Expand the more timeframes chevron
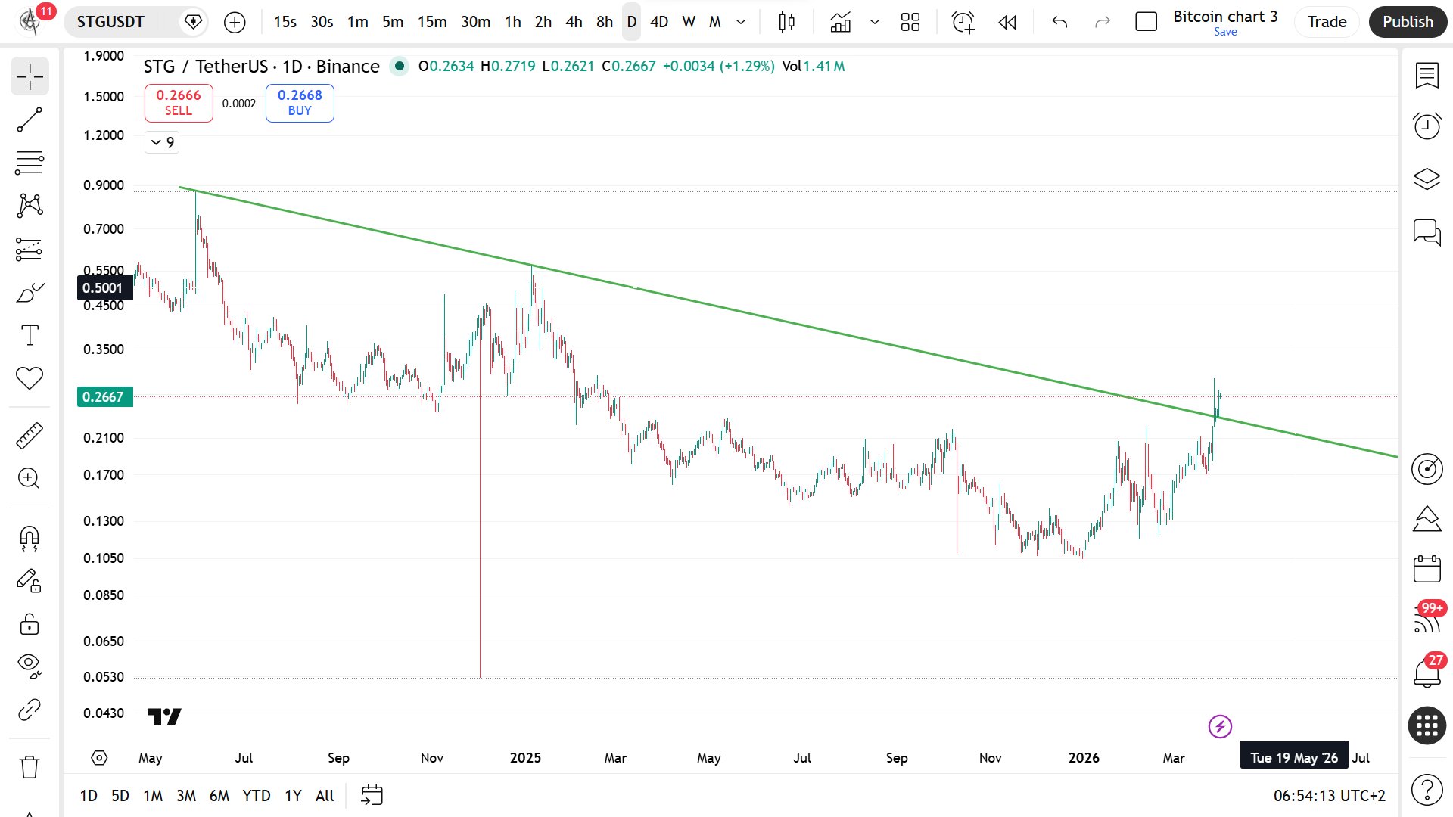 (x=741, y=22)
